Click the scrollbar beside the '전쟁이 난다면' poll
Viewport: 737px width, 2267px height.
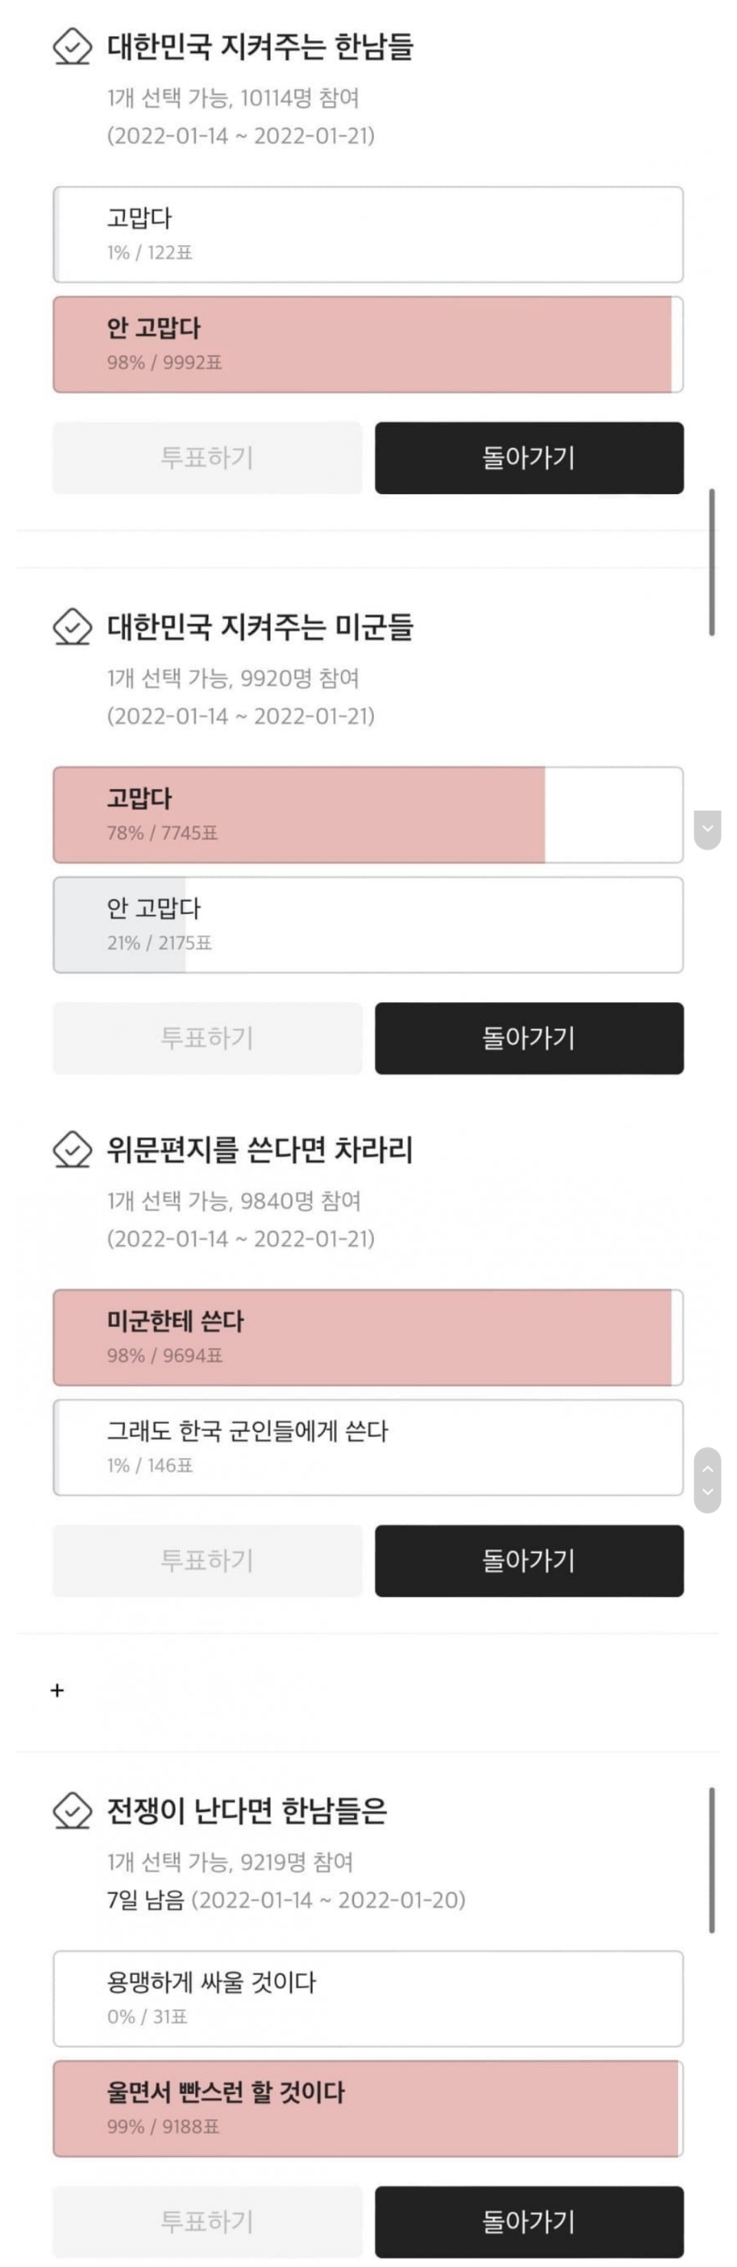pyautogui.click(x=712, y=1860)
